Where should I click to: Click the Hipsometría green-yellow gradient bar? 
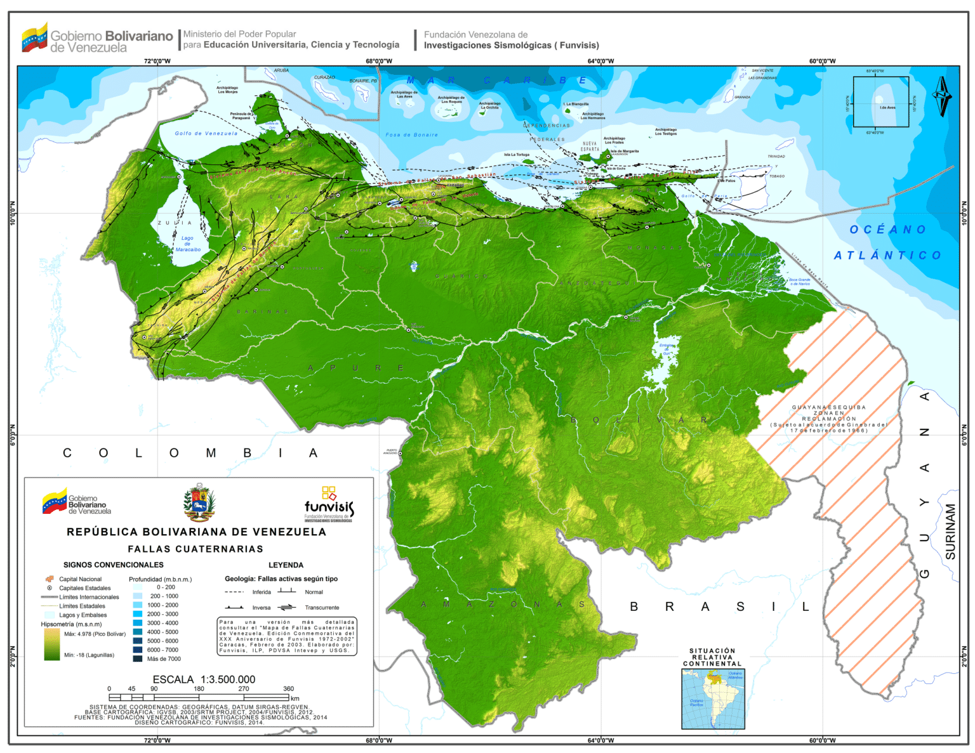click(51, 645)
